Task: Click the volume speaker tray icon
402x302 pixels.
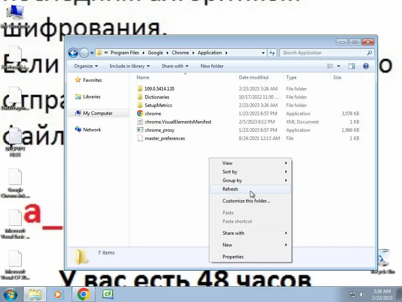Action: pyautogui.click(x=362, y=295)
